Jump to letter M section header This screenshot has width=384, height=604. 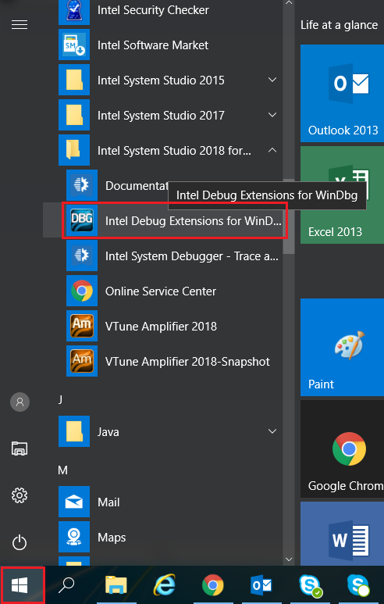(x=62, y=470)
